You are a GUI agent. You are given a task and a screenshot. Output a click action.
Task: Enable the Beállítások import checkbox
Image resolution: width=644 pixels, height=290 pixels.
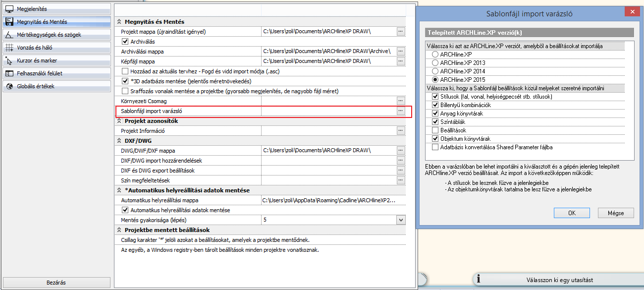click(435, 130)
